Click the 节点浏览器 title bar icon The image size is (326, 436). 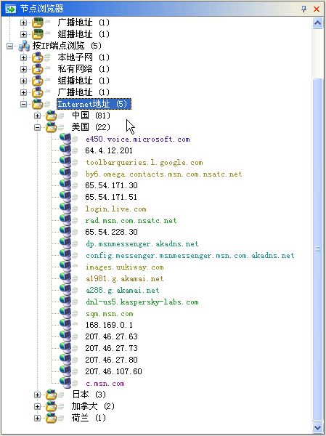click(x=11, y=9)
